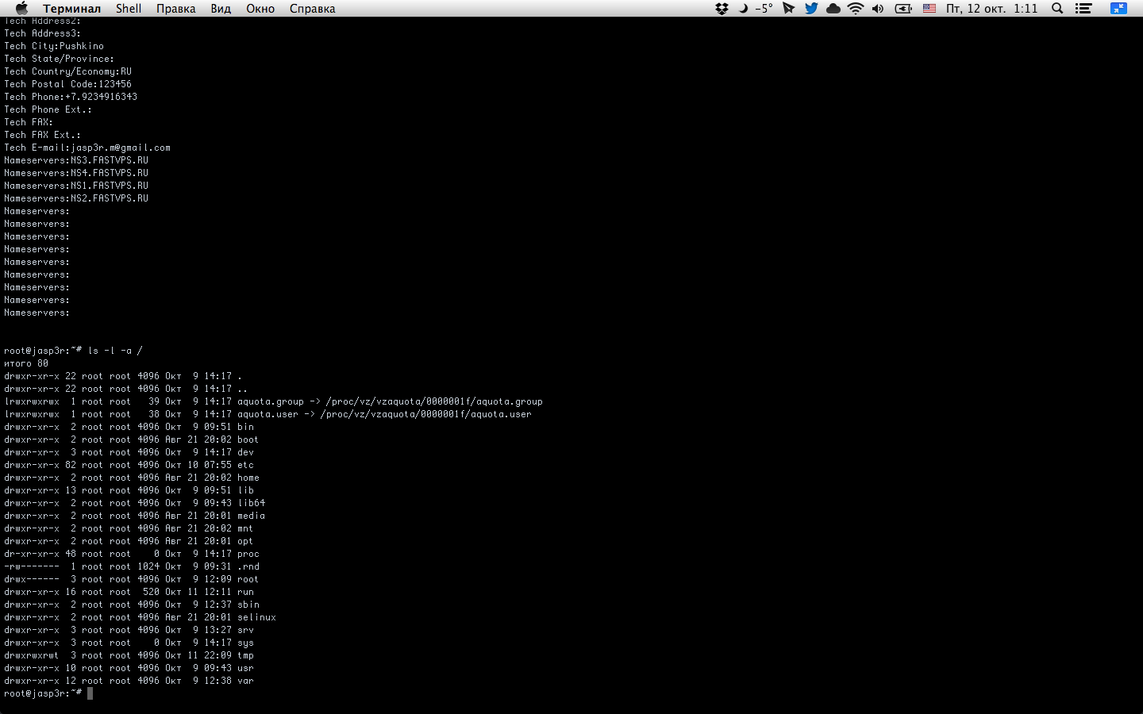Viewport: 1143px width, 714px height.
Task: Open the Правка menu
Action: coord(175,9)
